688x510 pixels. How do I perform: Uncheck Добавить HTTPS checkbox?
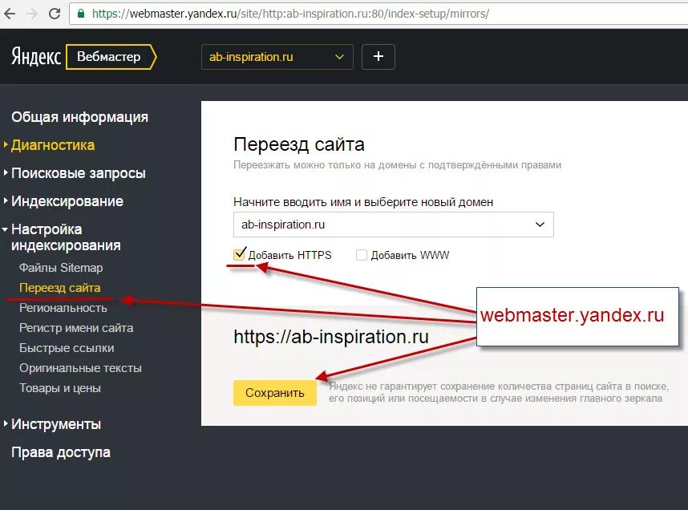pyautogui.click(x=239, y=254)
